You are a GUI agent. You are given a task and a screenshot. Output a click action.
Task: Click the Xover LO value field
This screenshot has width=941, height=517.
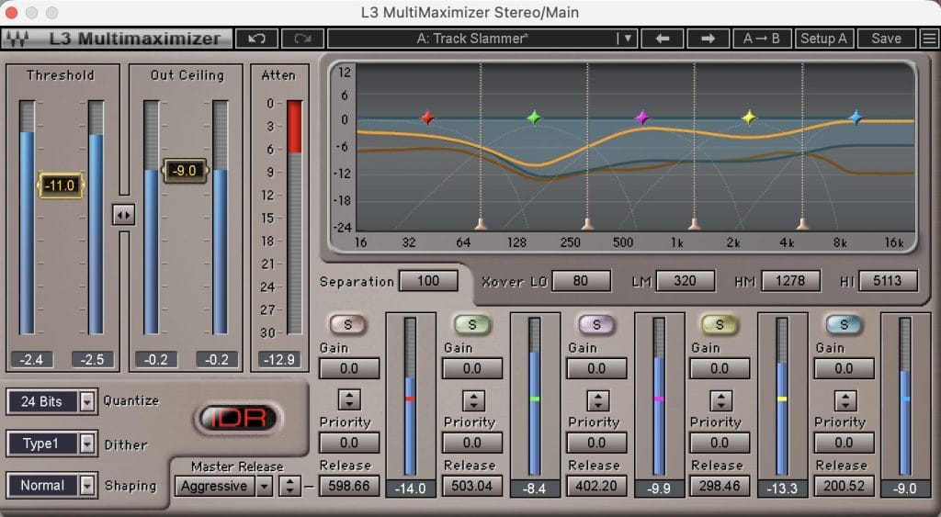pyautogui.click(x=581, y=281)
